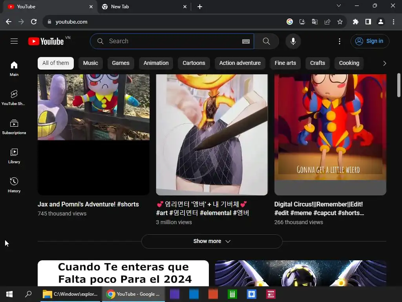Select the Cartoons chip

(x=194, y=63)
